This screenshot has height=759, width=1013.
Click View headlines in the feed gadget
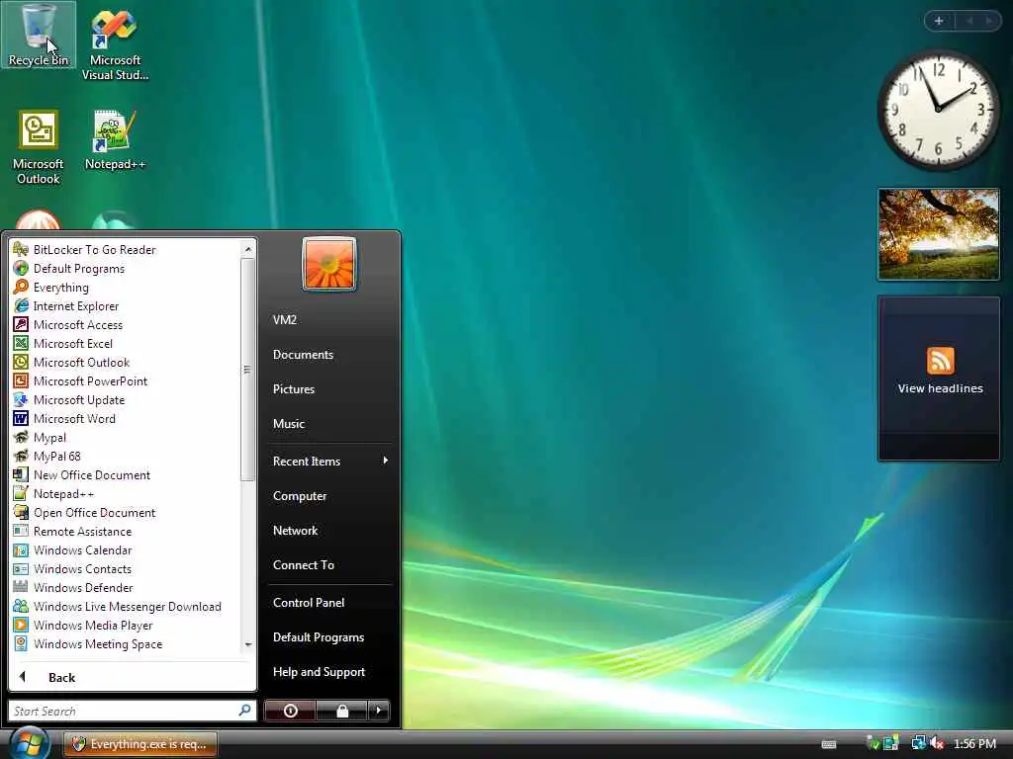click(940, 388)
